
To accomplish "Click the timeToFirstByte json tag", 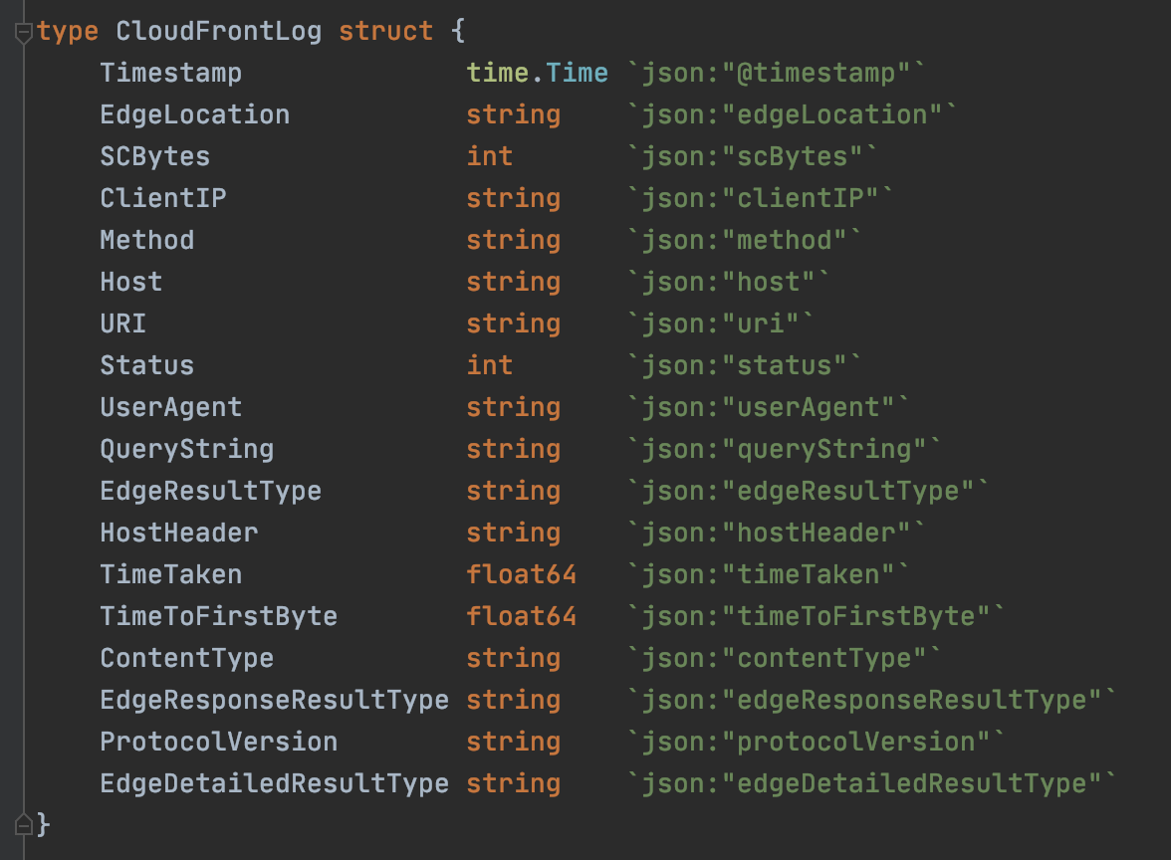I will [815, 617].
